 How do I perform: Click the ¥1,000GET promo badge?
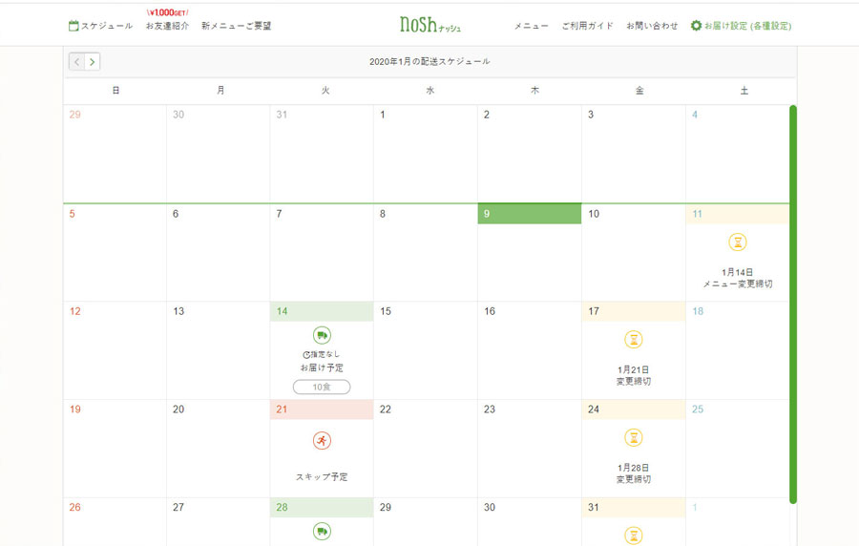[167, 12]
